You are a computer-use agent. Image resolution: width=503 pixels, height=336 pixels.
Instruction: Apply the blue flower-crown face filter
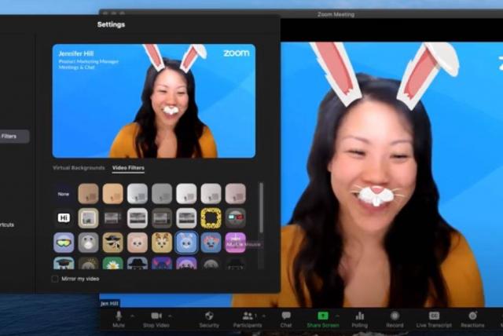coord(211,243)
